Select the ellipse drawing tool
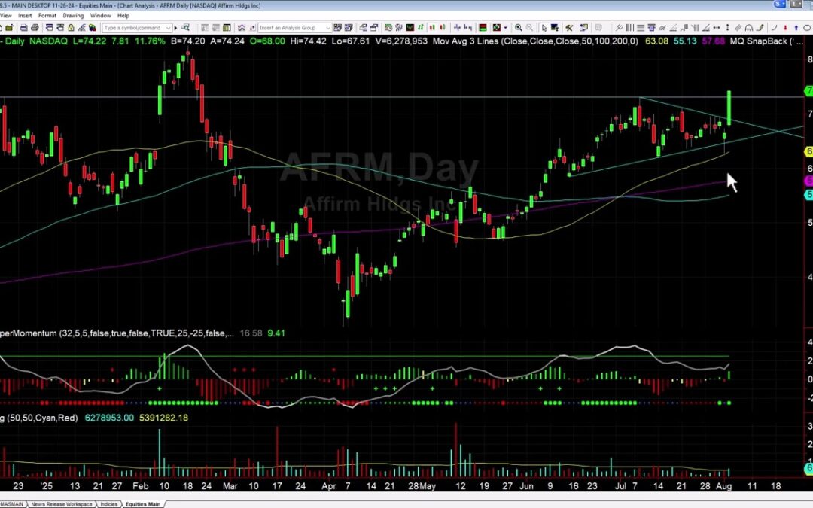 807,28
